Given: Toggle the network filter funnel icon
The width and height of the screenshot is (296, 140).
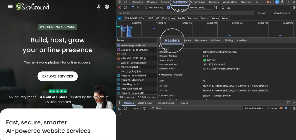Looking at the screenshot, I should (133, 7).
